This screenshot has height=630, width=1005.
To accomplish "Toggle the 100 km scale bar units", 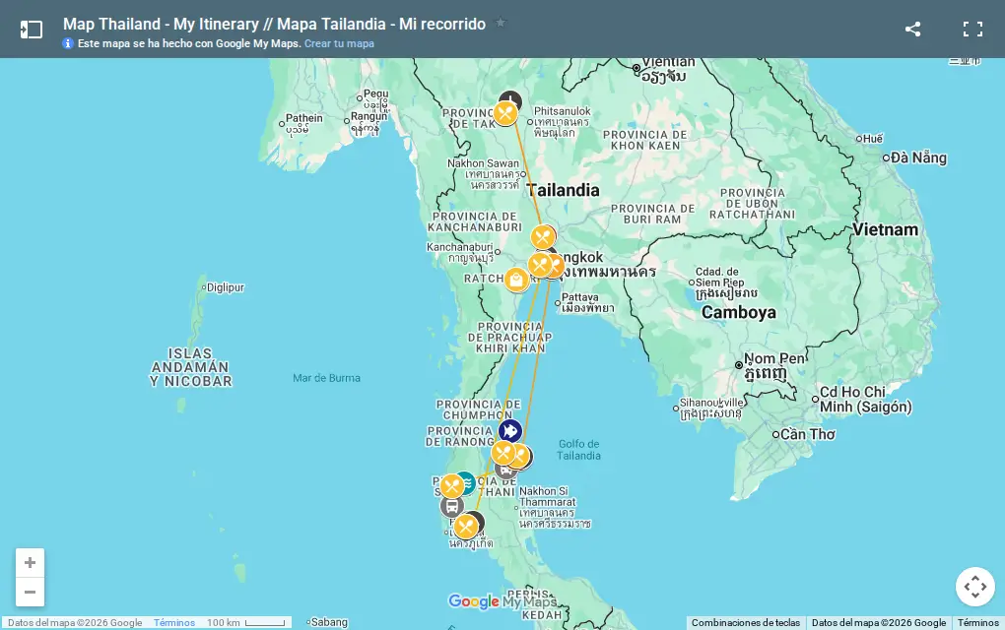I will tap(246, 622).
